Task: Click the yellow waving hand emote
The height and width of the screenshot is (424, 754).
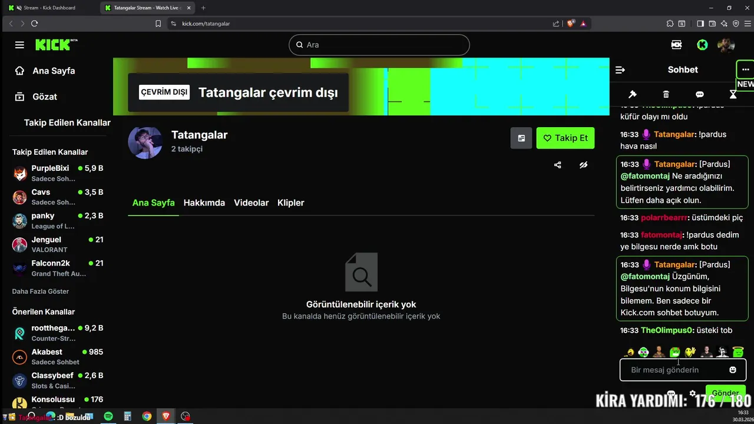Action: click(690, 352)
